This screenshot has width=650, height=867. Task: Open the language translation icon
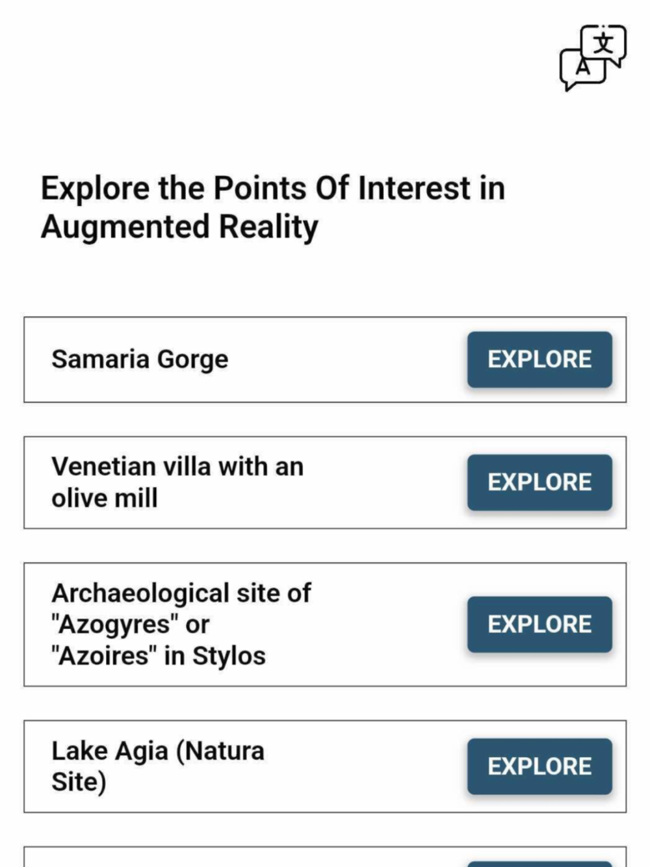click(593, 58)
